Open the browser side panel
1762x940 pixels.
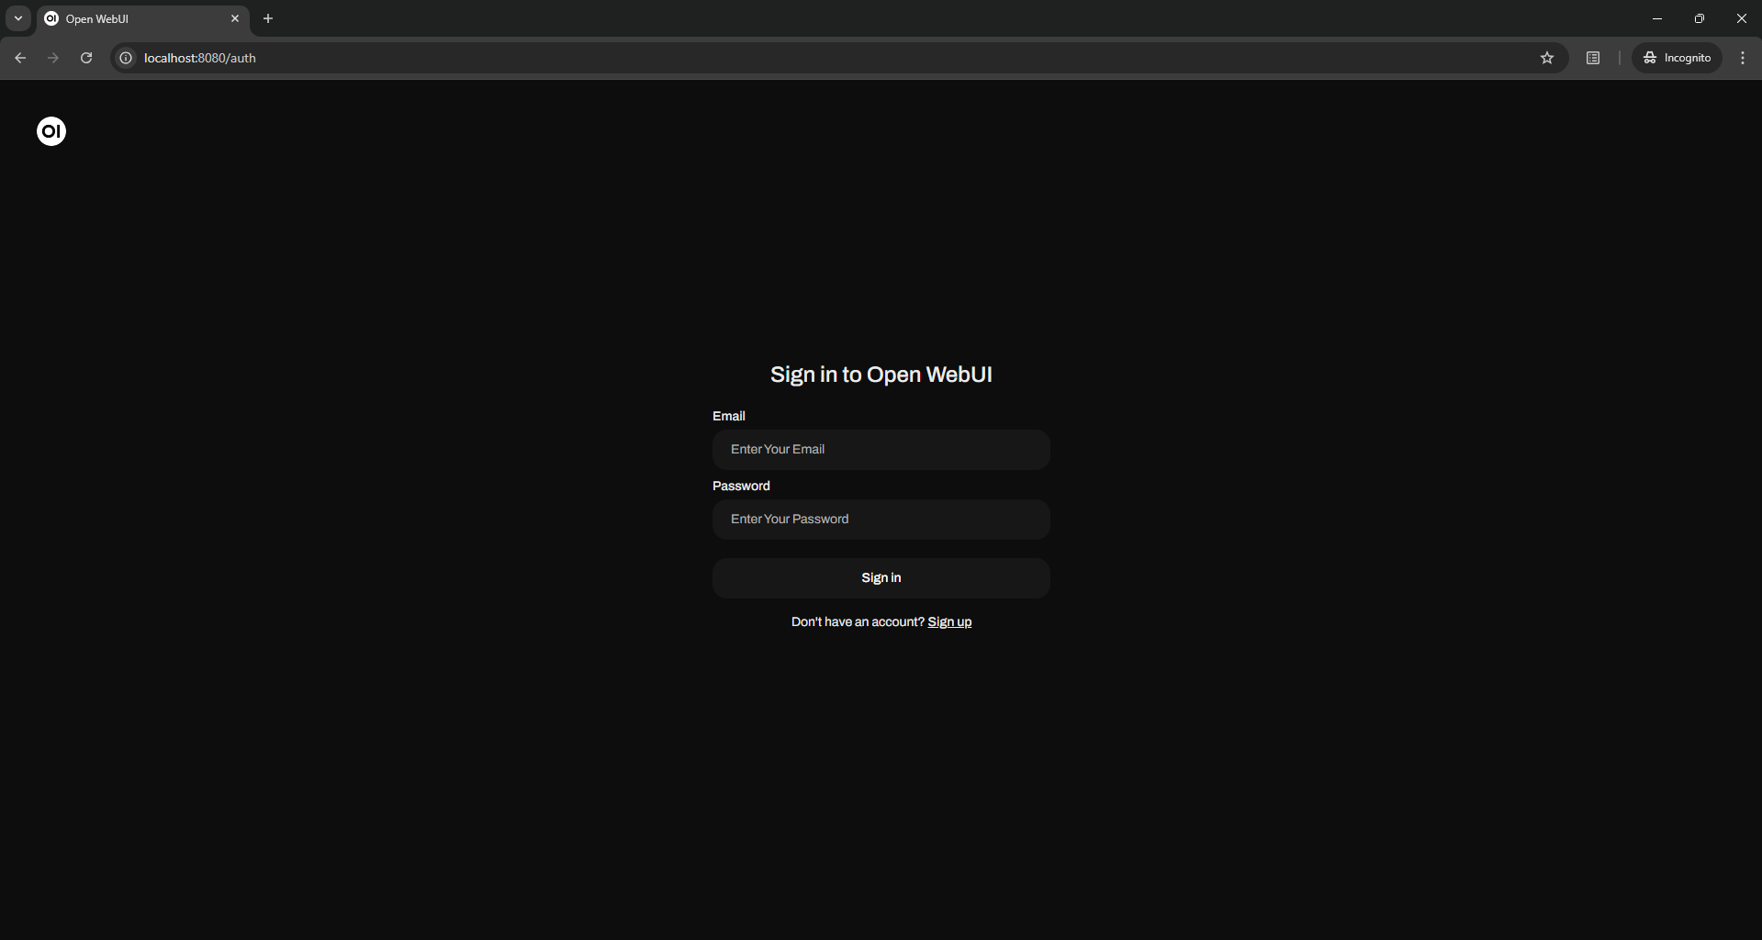click(1593, 58)
